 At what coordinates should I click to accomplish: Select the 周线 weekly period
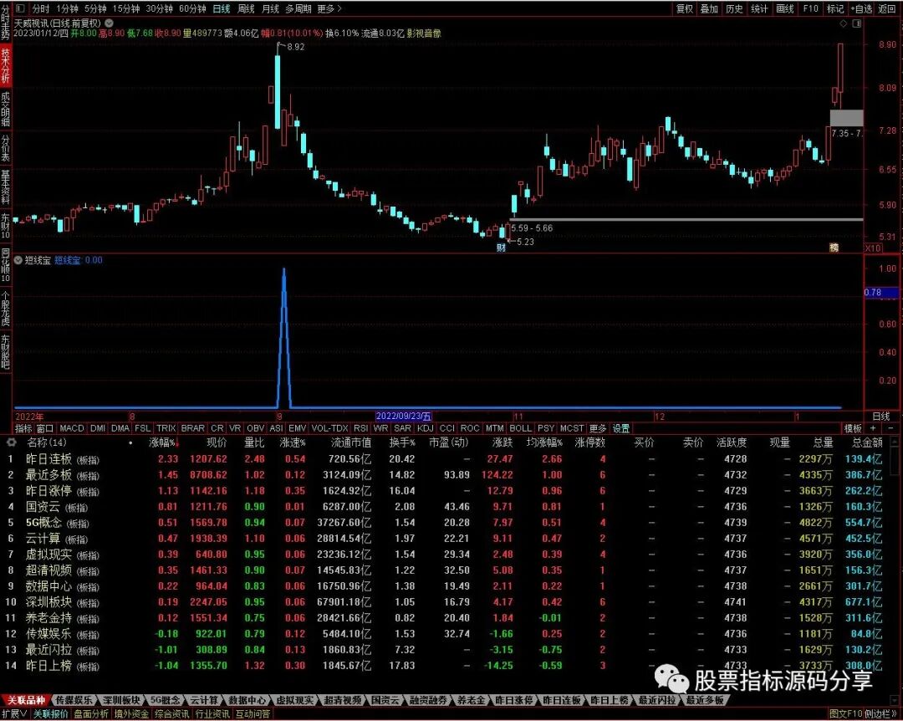click(246, 8)
